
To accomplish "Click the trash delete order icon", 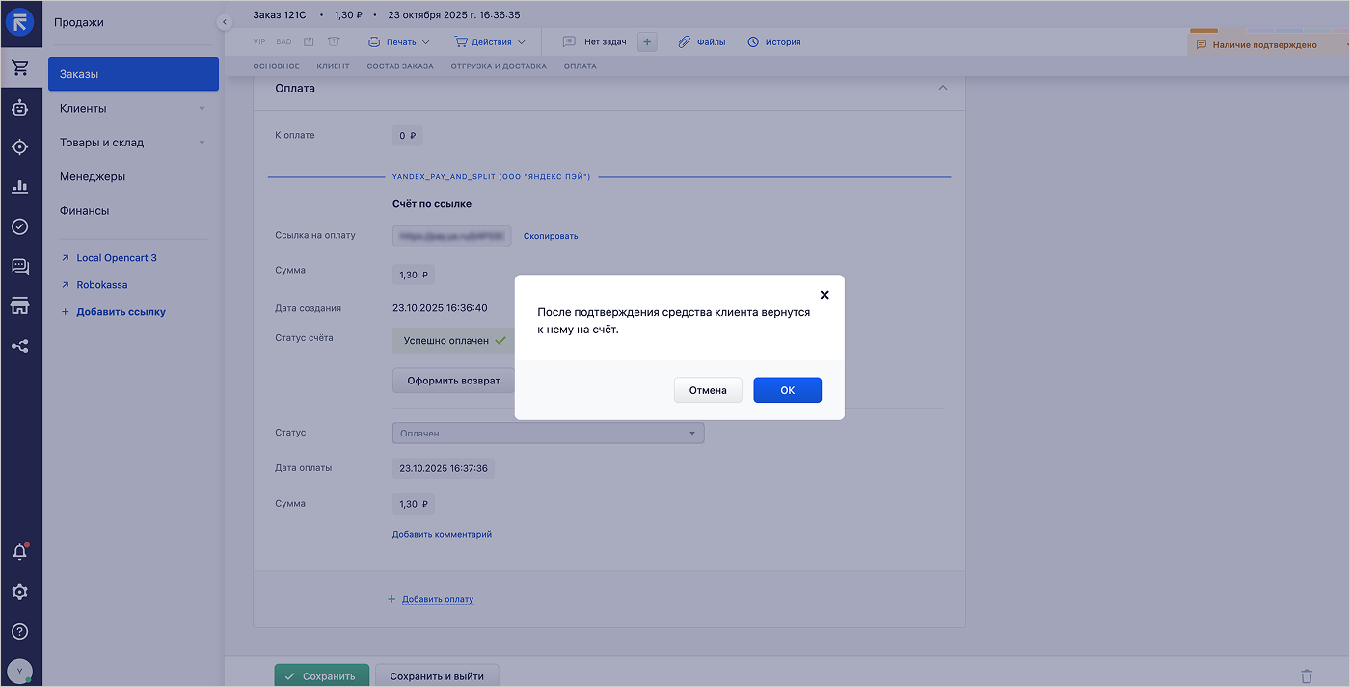I will 1307,676.
